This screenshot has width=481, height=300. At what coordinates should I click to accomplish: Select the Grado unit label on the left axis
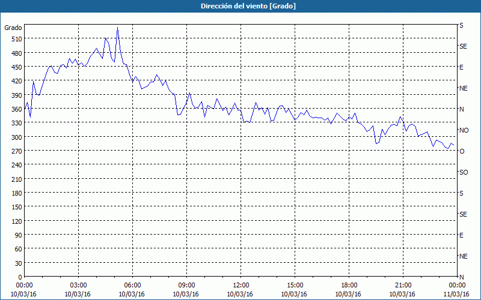[13, 28]
